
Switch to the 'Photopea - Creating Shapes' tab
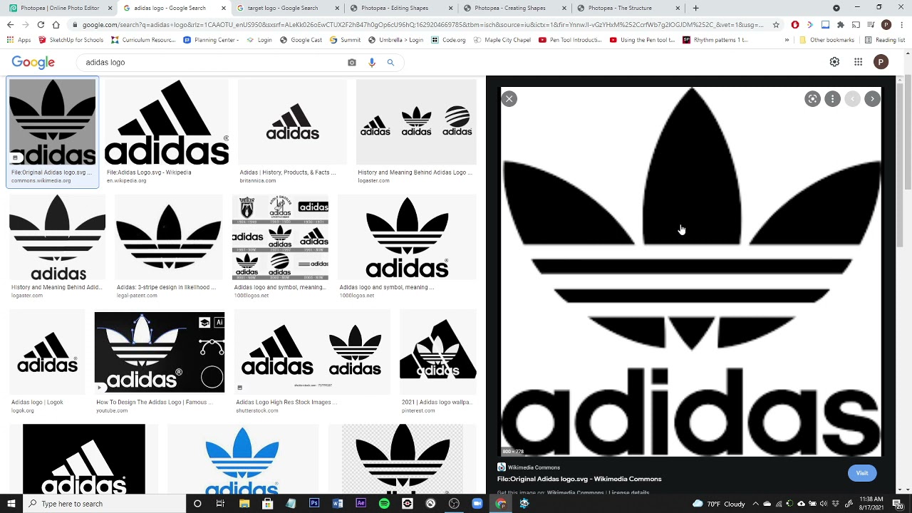pos(514,8)
